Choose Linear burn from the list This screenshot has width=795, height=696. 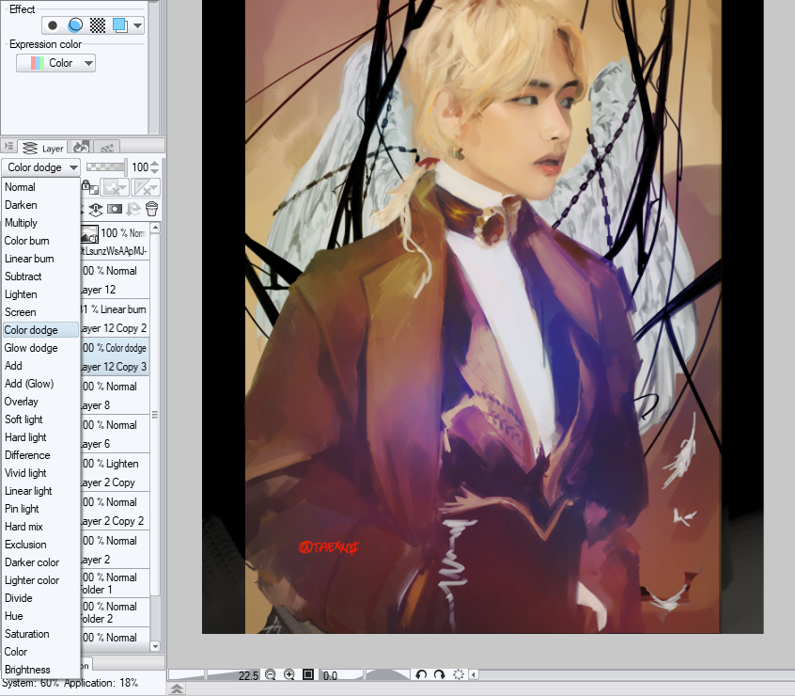(41, 259)
